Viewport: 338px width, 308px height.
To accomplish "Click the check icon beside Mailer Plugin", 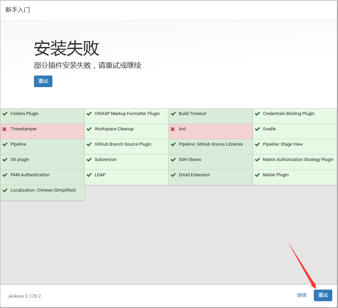I will click(257, 175).
